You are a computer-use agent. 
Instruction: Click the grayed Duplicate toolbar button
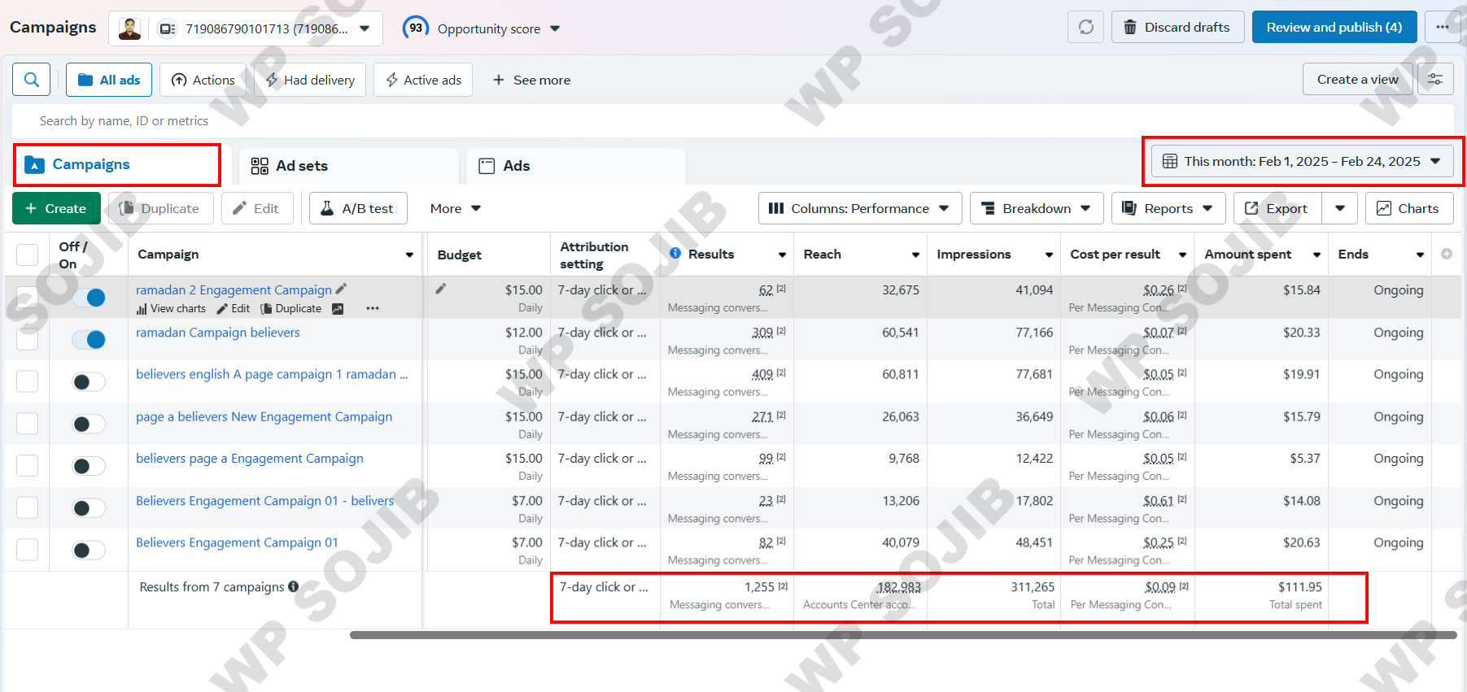(161, 208)
